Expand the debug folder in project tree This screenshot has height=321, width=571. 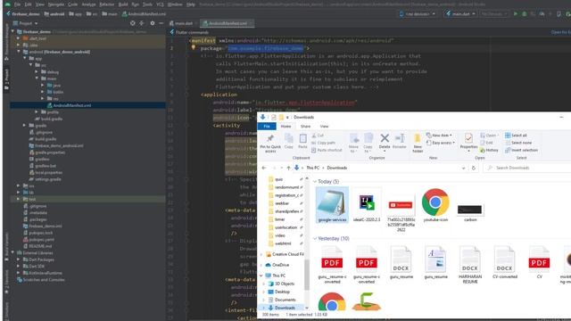click(x=37, y=71)
